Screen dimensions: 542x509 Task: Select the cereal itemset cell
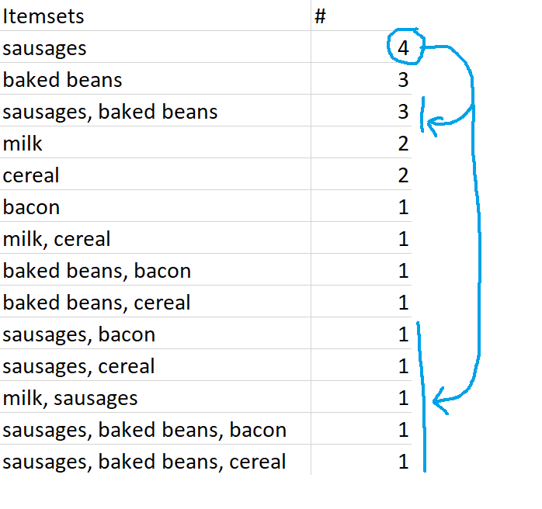tap(155, 174)
